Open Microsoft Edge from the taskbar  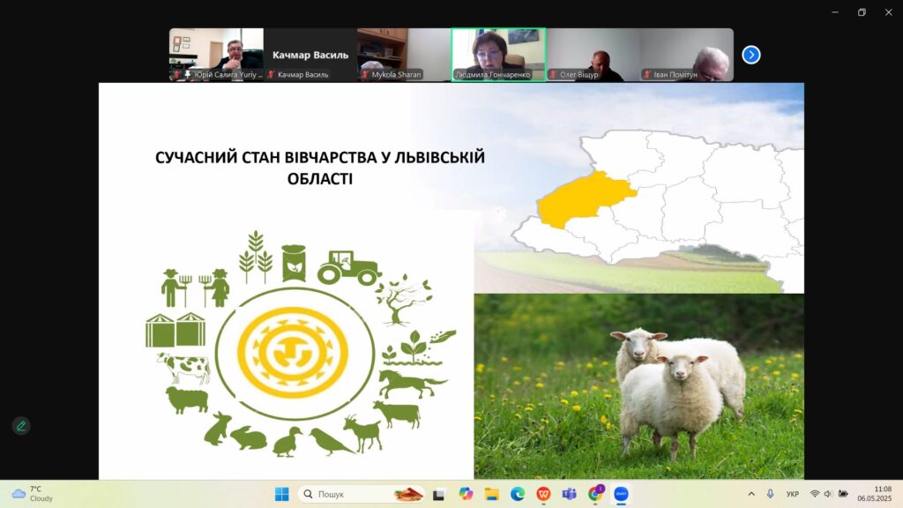pos(518,494)
